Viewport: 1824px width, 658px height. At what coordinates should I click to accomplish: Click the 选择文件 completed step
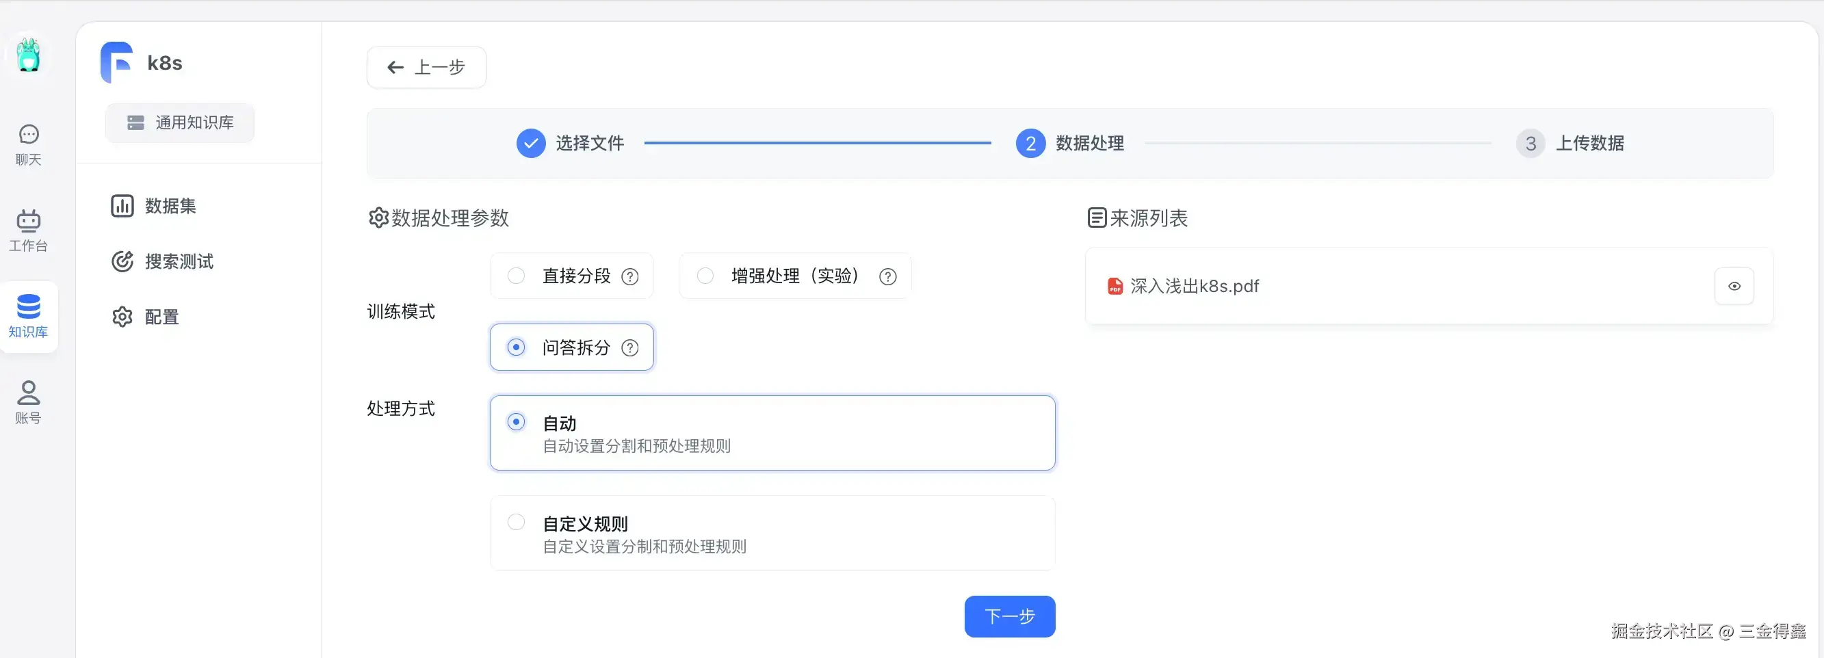coord(571,143)
